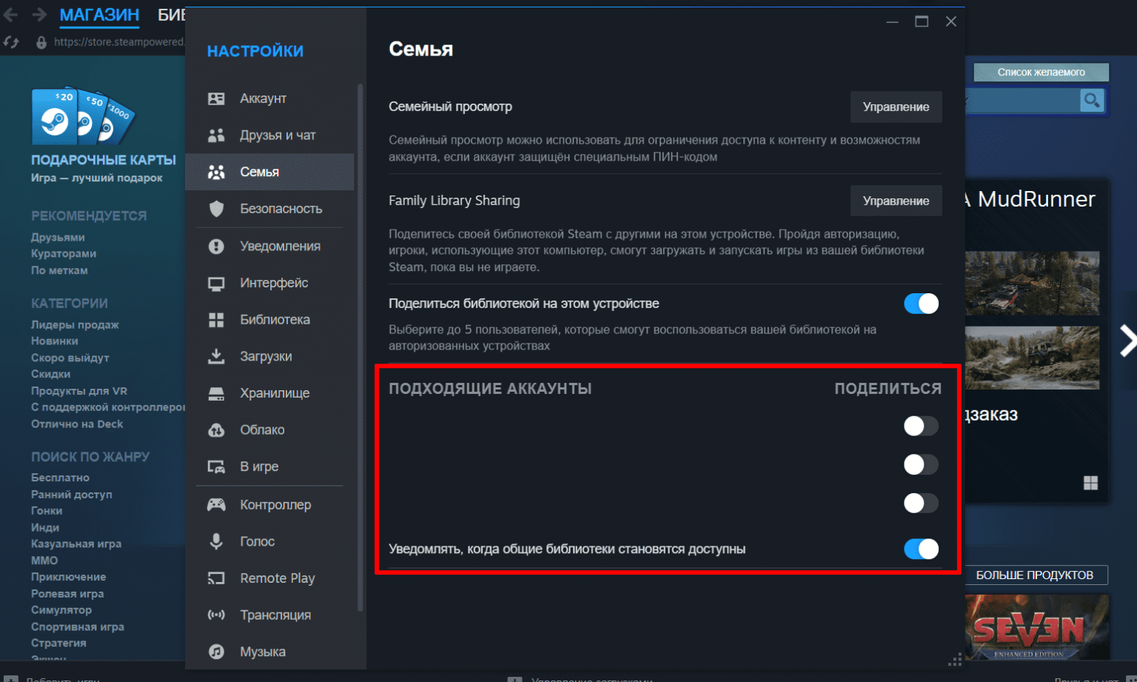This screenshot has width=1137, height=682.
Task: Open the Downloads settings icon
Action: (x=216, y=356)
